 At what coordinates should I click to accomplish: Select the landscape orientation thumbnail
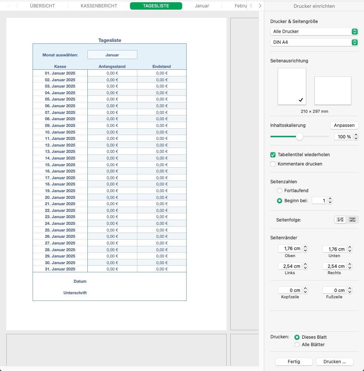(332, 91)
